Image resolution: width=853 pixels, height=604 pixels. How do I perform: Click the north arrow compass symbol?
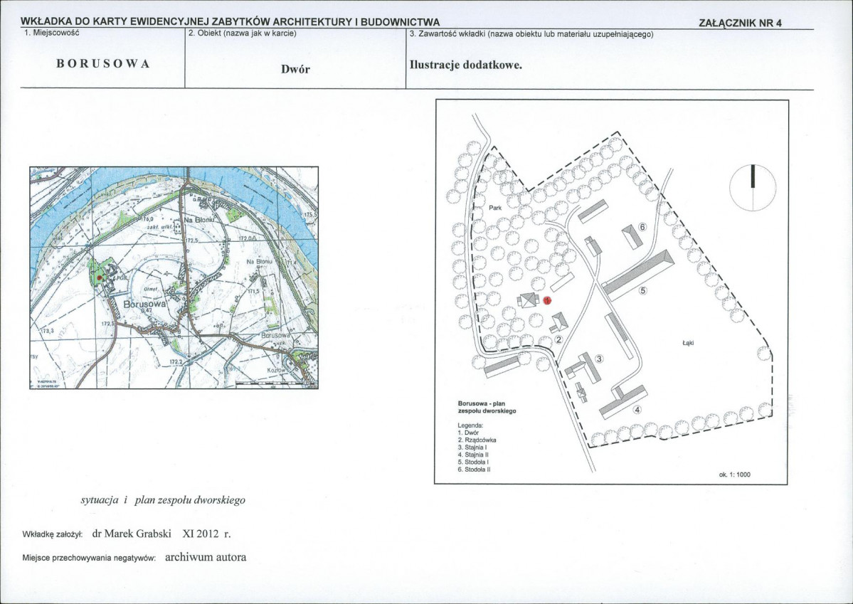[x=753, y=187]
